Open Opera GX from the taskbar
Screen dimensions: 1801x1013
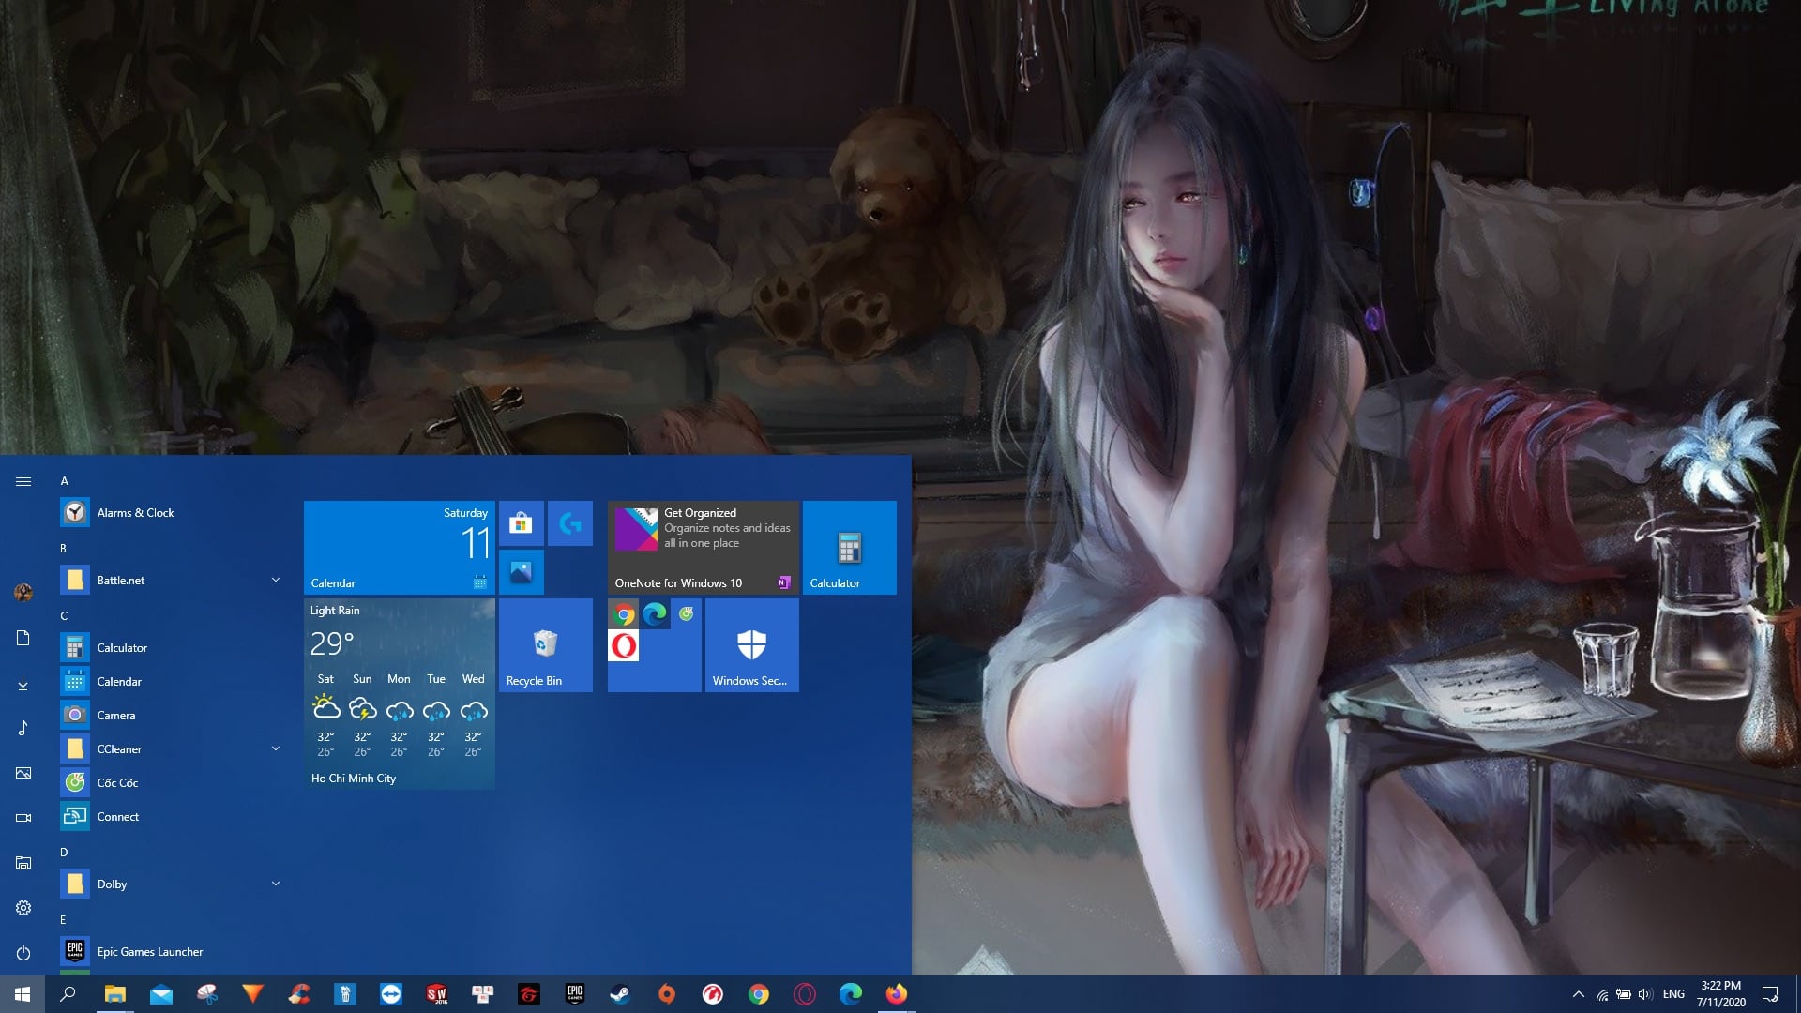(x=805, y=994)
